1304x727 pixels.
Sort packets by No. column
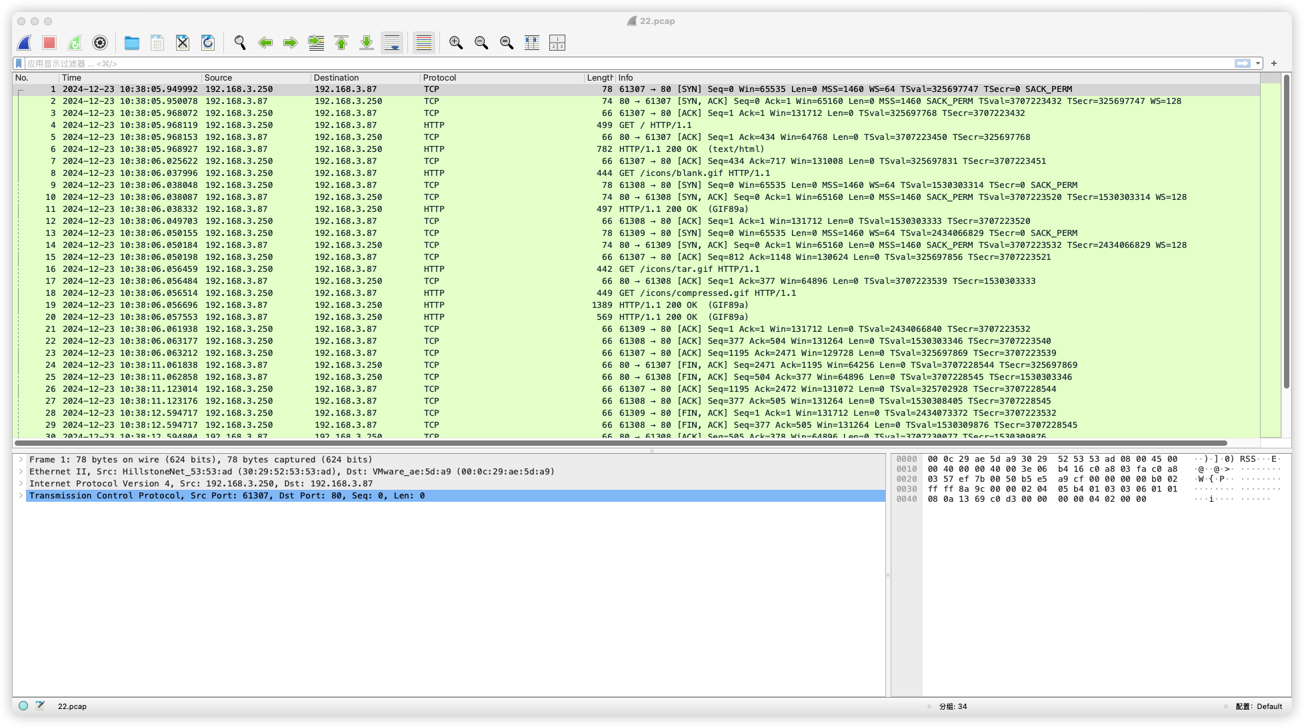(36, 77)
